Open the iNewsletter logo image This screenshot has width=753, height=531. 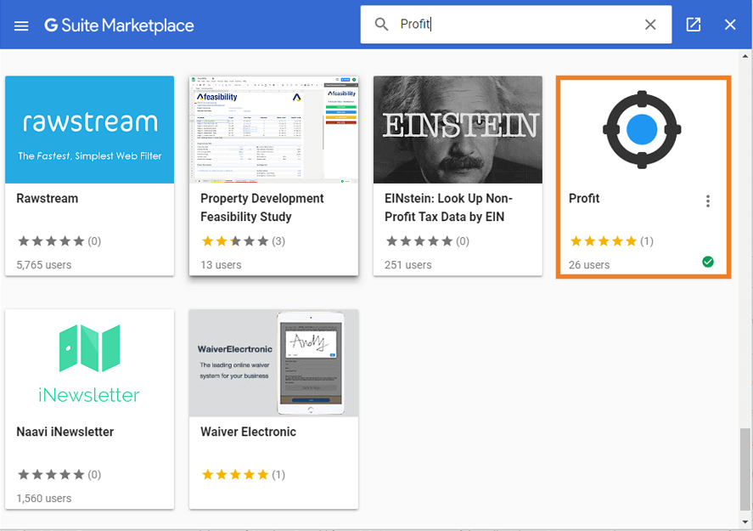coord(90,364)
